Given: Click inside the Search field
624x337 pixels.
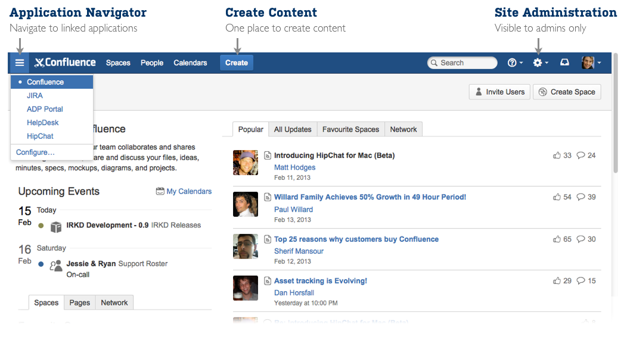Looking at the screenshot, I should pos(462,63).
